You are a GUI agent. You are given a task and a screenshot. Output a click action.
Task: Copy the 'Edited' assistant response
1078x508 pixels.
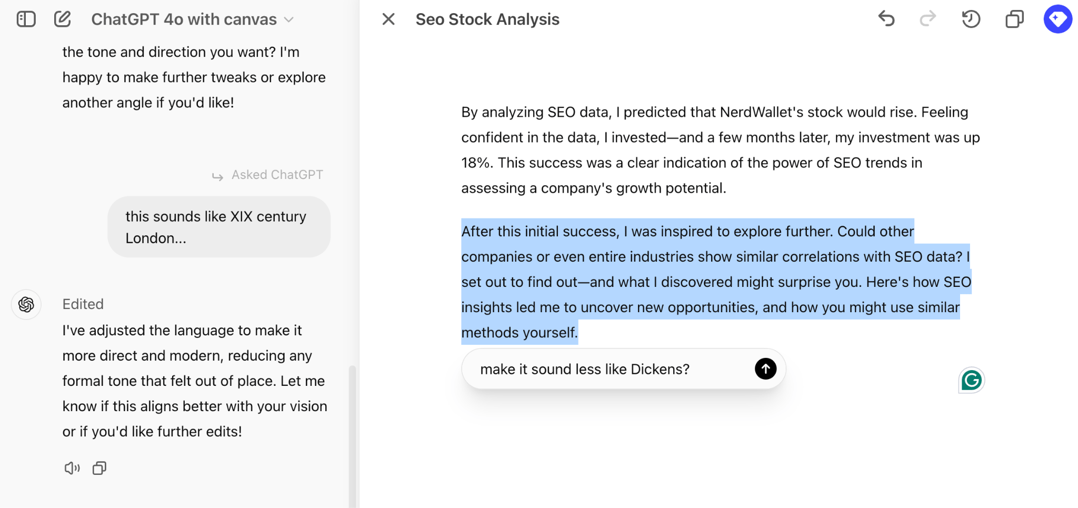(x=99, y=468)
